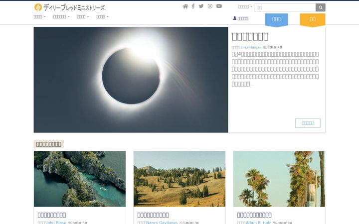Open the language dropdown left of search box
This screenshot has width=359, height=224.
click(245, 7)
